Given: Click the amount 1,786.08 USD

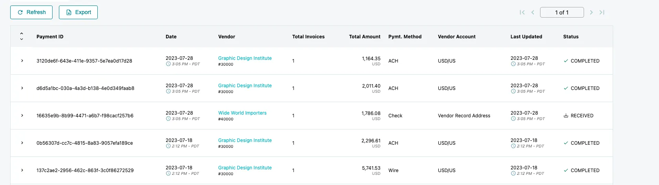Looking at the screenshot, I should pyautogui.click(x=371, y=115).
